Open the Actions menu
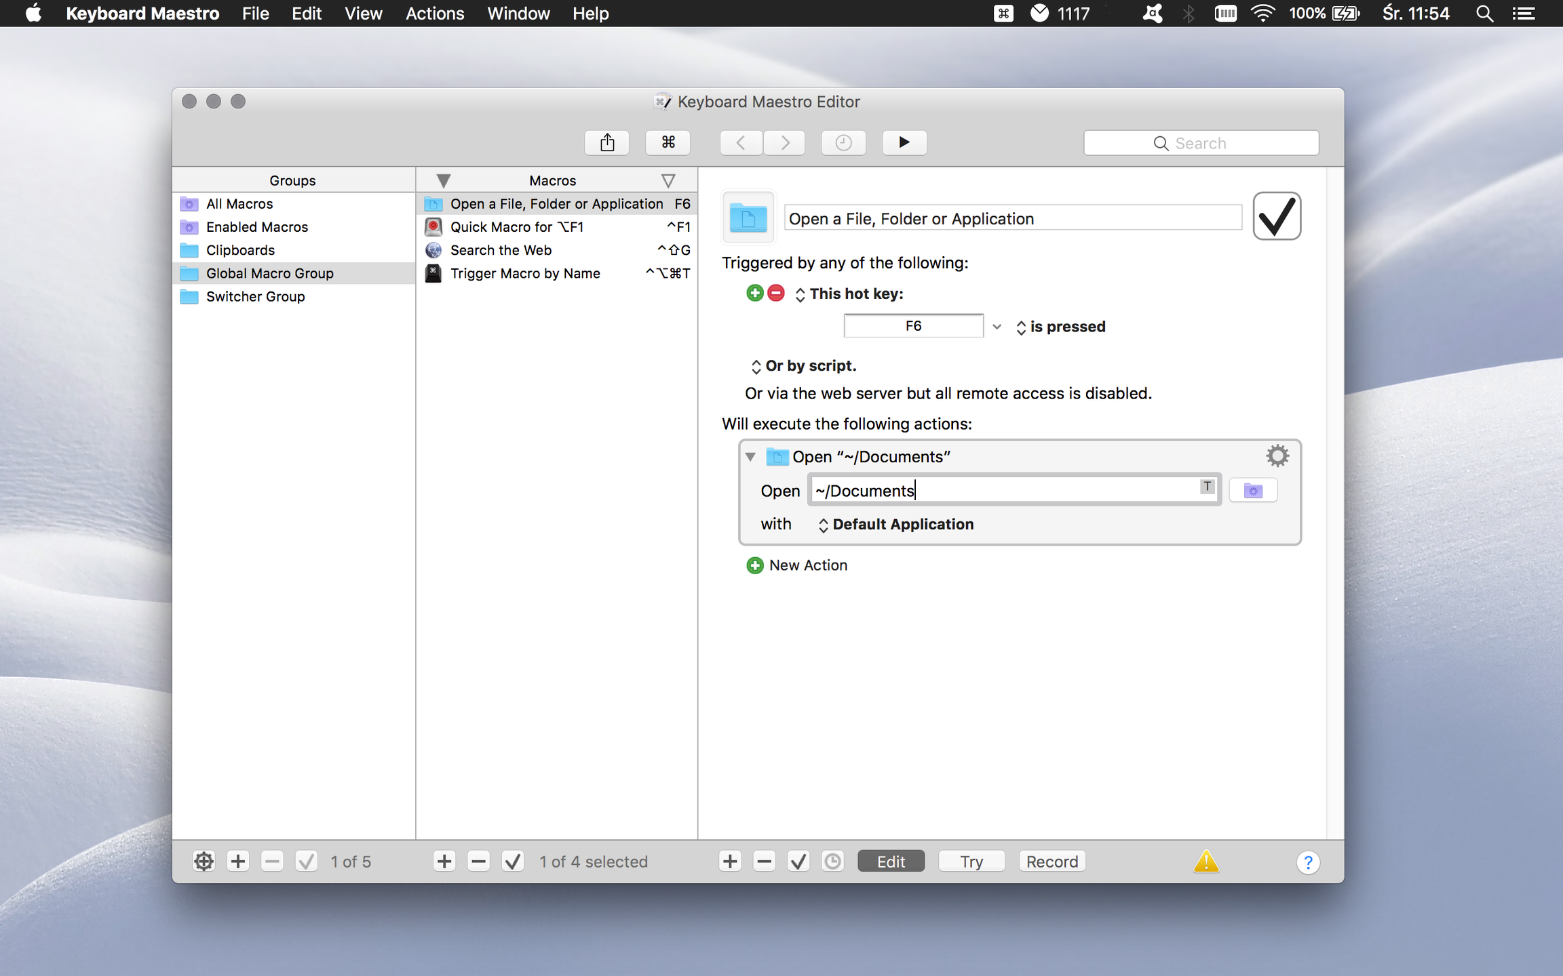 pyautogui.click(x=434, y=14)
